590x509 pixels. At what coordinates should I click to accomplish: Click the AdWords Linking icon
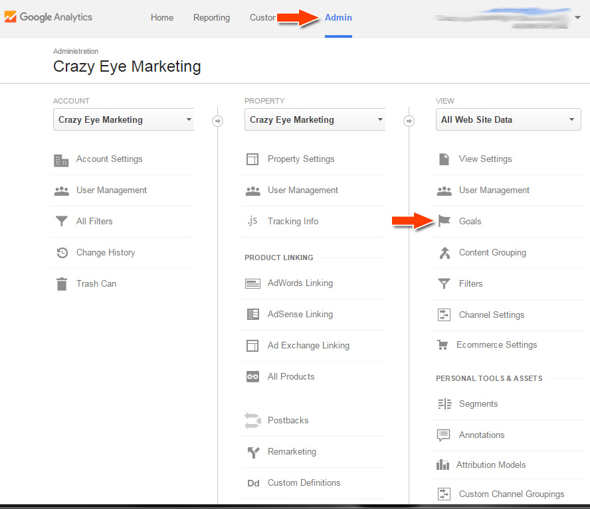coord(252,283)
